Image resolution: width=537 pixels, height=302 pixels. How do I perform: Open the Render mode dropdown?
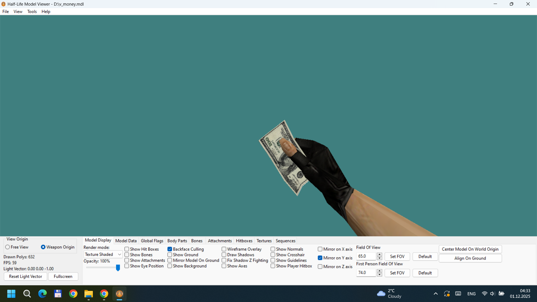[103, 254]
